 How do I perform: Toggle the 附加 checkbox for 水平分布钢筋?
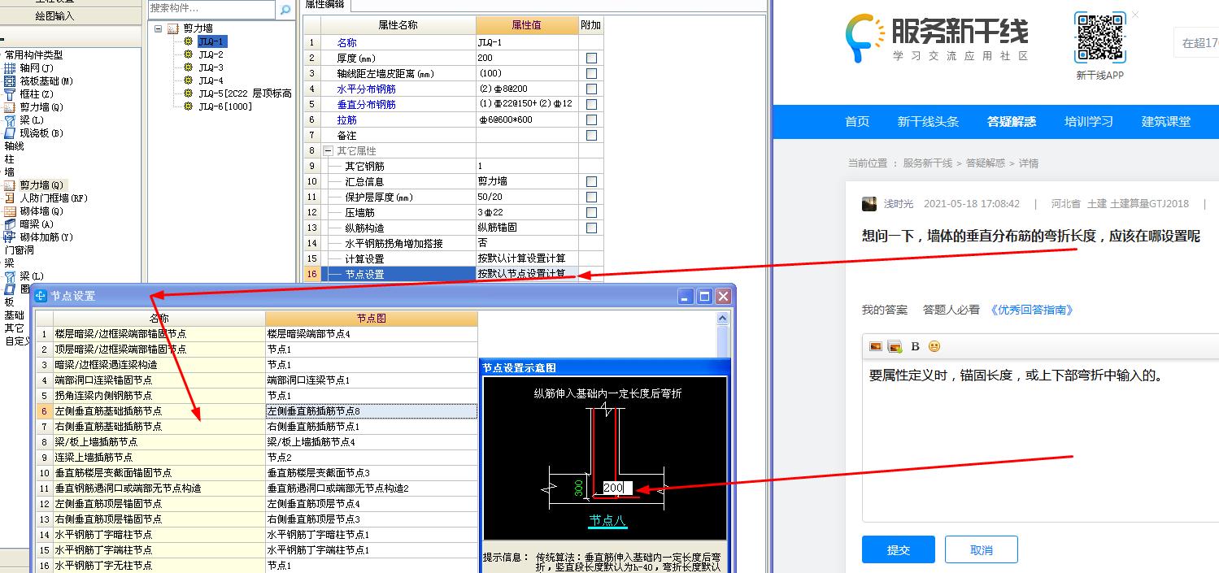coord(591,89)
